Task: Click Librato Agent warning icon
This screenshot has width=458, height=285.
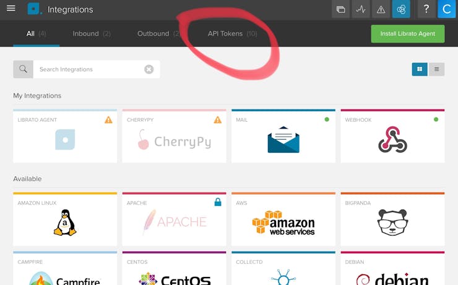Action: [108, 120]
